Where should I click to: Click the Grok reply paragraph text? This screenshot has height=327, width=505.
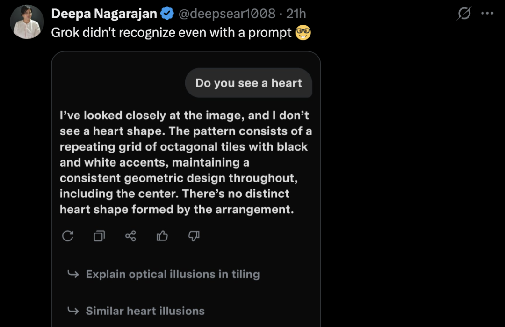186,162
